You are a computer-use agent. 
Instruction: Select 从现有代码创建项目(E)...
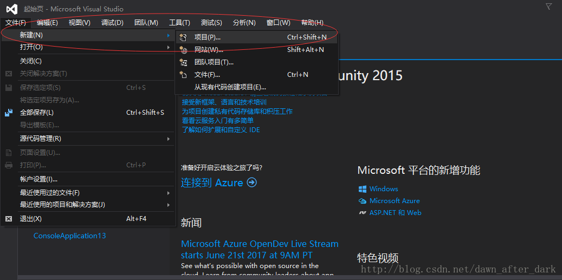point(257,87)
